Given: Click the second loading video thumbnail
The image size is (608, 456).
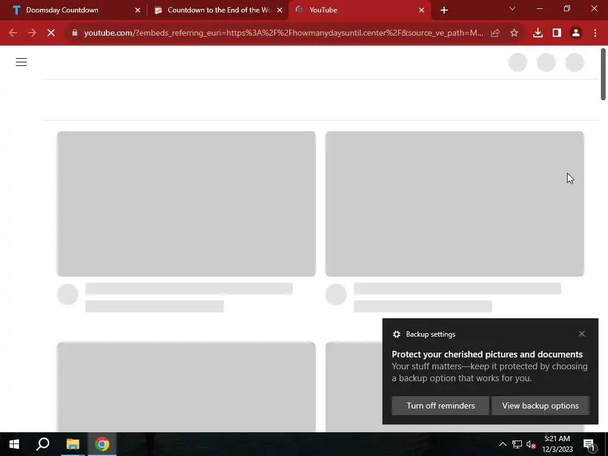Looking at the screenshot, I should tap(454, 204).
